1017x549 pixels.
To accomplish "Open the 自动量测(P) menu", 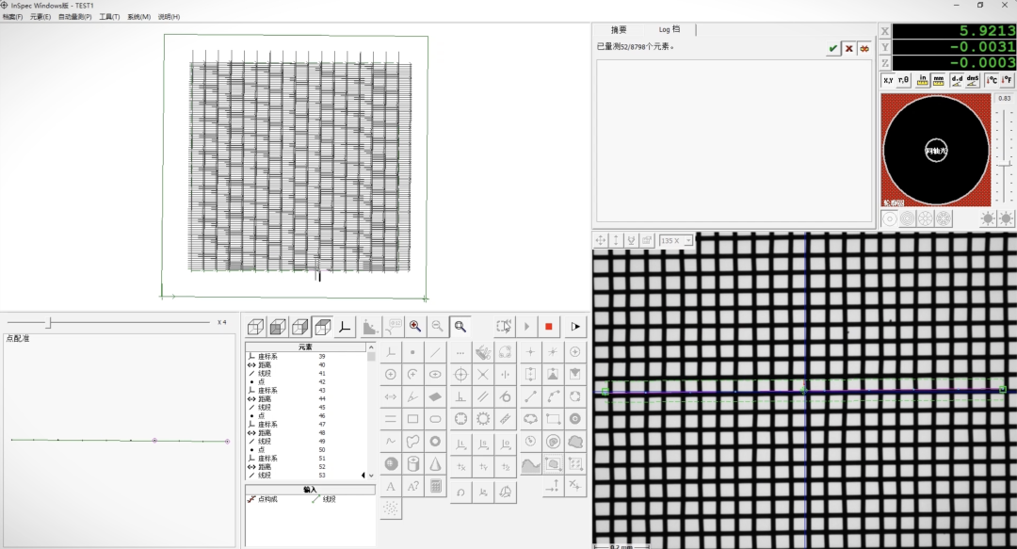I will pos(74,17).
